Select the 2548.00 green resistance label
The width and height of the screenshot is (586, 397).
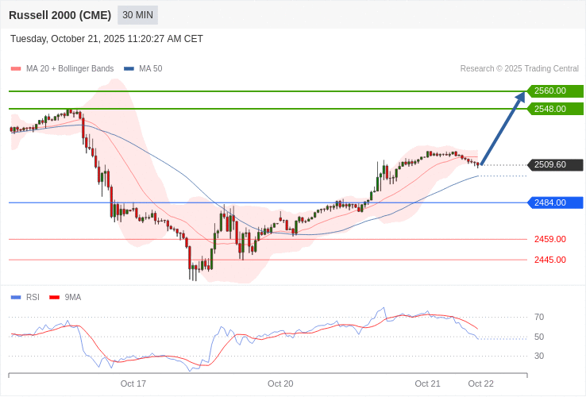pos(555,109)
